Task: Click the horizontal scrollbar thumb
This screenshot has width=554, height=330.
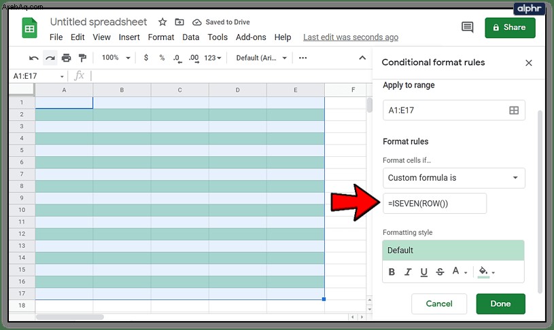Action: pos(70,317)
